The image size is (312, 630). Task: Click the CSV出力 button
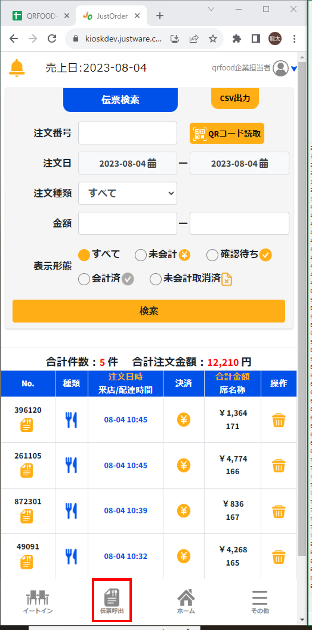coord(235,98)
